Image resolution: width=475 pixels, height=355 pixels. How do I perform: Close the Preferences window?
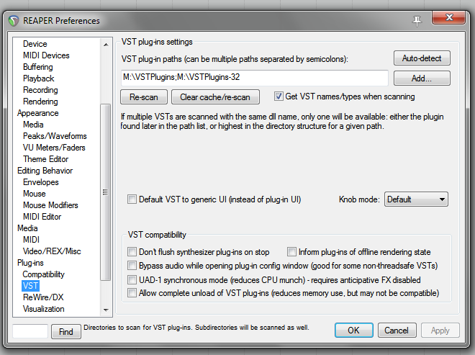coord(449,17)
